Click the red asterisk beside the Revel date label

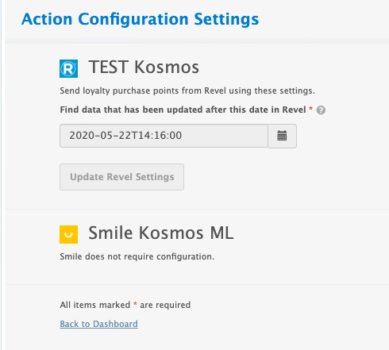coord(310,108)
